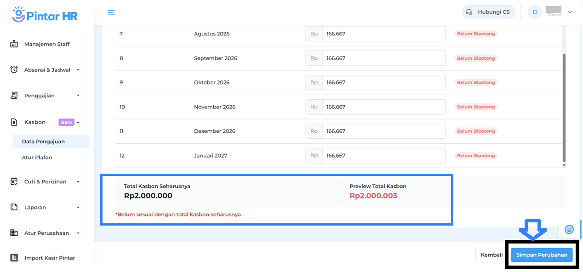Viewport: 583px width, 272px height.
Task: Toggle the hamburger sidebar menu icon
Action: coord(111,12)
